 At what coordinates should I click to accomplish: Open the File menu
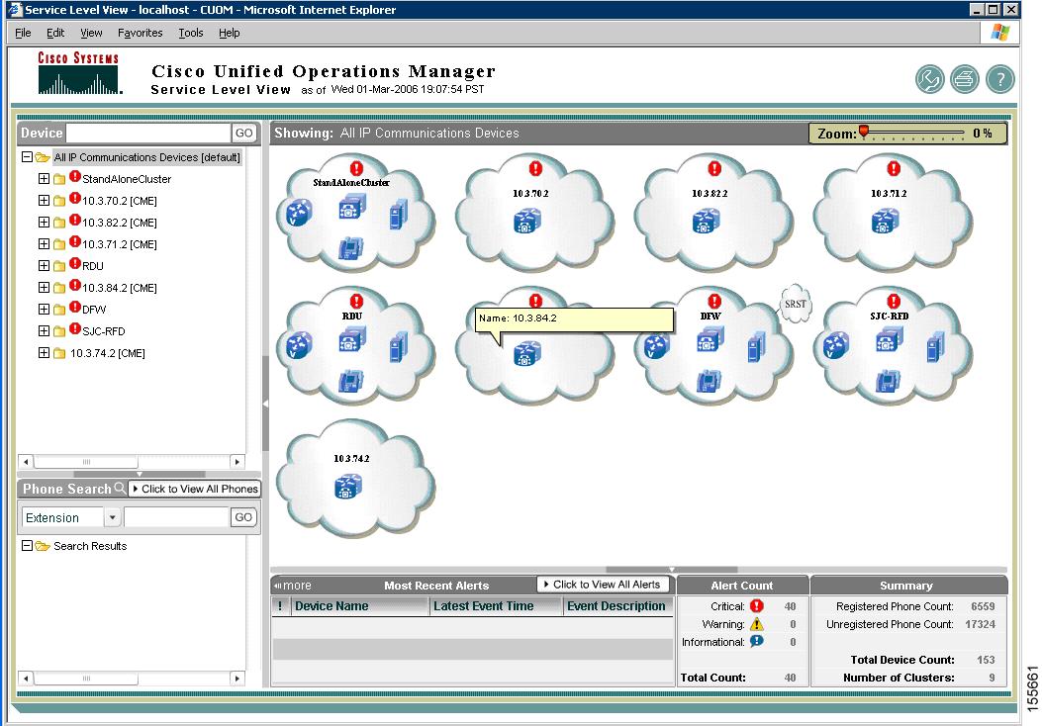23,33
